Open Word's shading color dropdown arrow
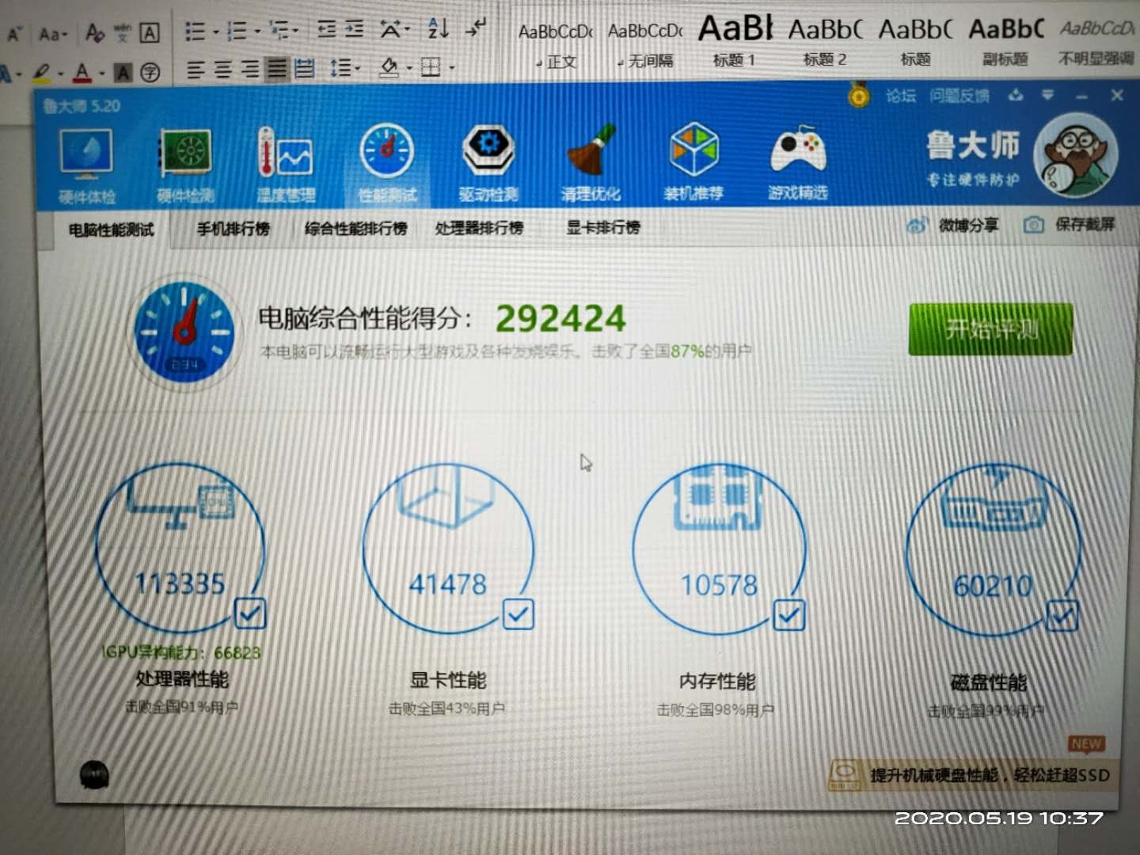The height and width of the screenshot is (855, 1140). pos(409,68)
